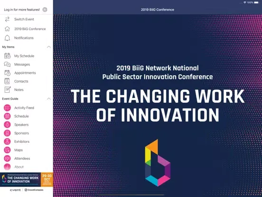Screen dimensions: 262x197
Task: Tap the Wi-Fi status icon
Action: pos(245,2)
